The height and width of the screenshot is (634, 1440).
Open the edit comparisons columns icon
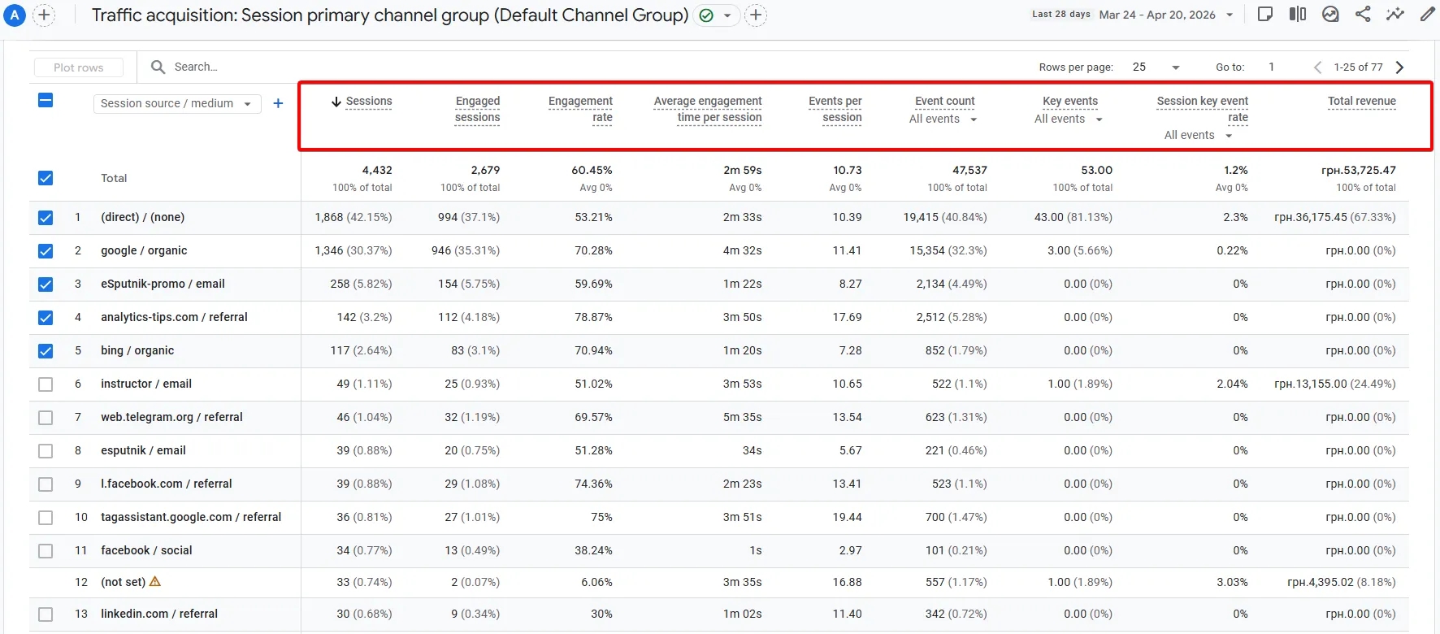coord(1298,14)
